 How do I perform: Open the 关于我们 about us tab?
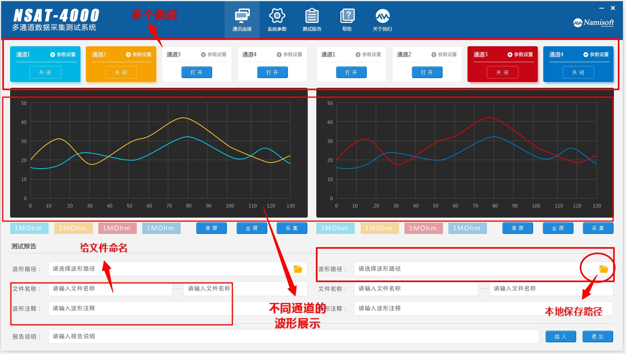point(382,20)
